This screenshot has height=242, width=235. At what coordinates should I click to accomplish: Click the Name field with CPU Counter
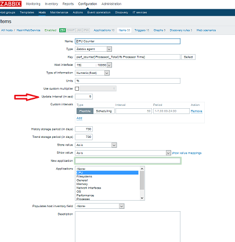pos(128,41)
